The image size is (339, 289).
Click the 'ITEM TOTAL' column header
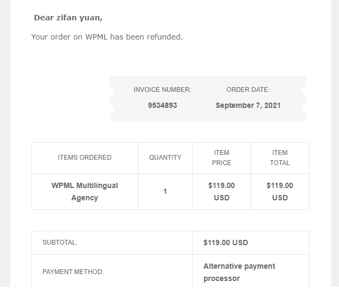pyautogui.click(x=280, y=158)
